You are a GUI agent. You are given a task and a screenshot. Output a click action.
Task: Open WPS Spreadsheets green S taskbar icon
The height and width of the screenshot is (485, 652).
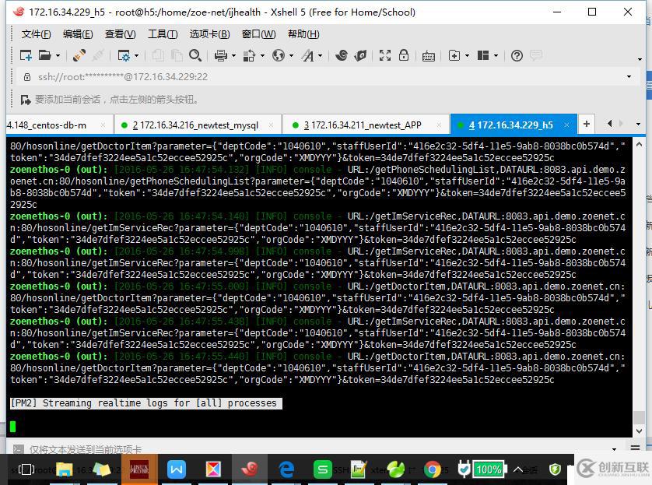coord(323,469)
